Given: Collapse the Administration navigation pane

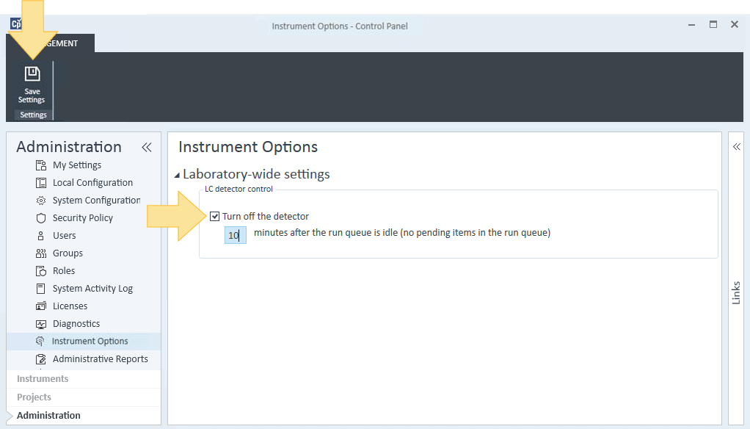Looking at the screenshot, I should coord(146,148).
